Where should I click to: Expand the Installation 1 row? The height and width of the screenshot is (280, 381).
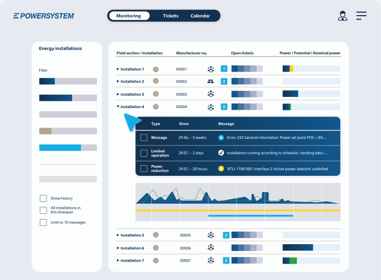tap(118, 69)
